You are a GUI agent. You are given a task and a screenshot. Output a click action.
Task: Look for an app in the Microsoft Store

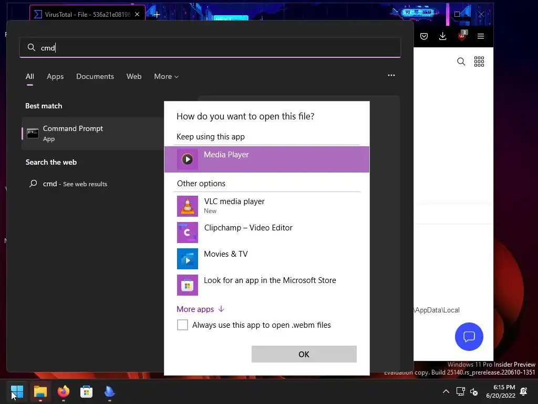[x=266, y=285]
